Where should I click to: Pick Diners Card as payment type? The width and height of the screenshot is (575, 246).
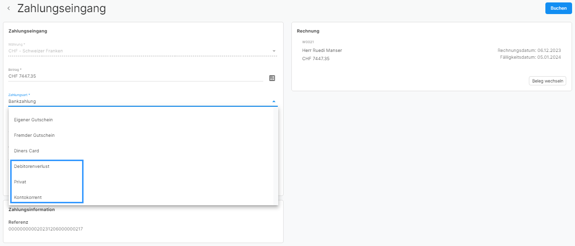click(27, 151)
